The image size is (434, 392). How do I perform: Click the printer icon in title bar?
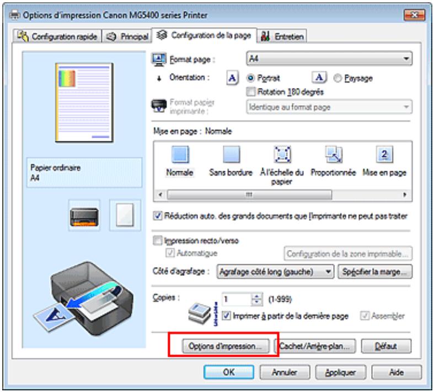[15, 15]
